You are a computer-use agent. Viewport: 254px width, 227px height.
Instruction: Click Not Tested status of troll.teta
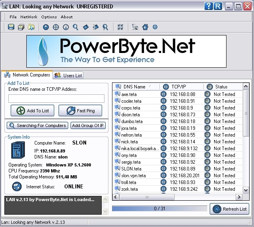pos(224,182)
